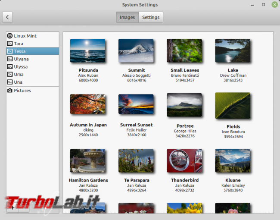This screenshot has width=280, height=220.
Task: Open the Settings tab
Action: [151, 17]
